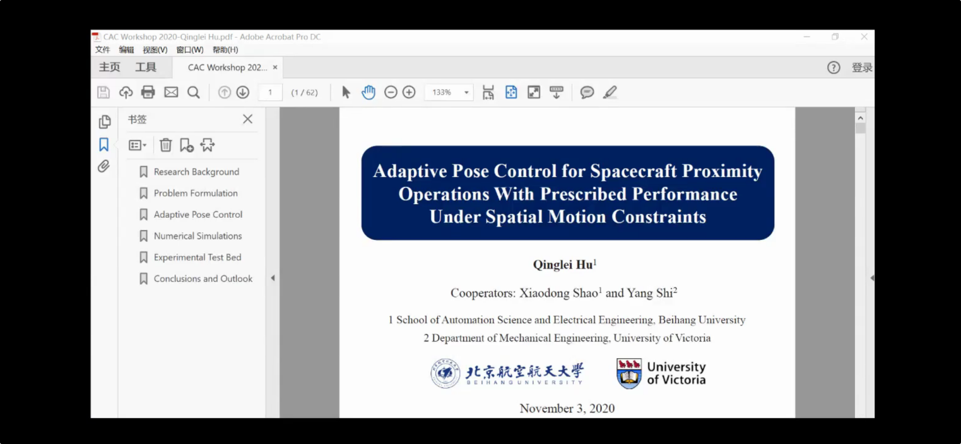Select the Hand pan tool

[368, 92]
